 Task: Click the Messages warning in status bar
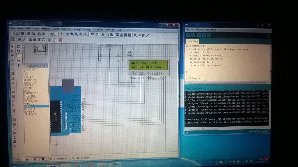[x=58, y=159]
